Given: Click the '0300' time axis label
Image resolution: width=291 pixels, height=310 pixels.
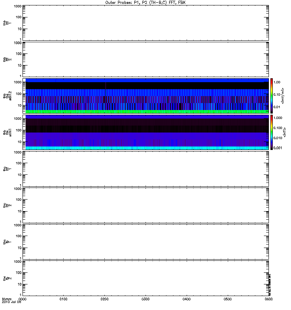Looking at the screenshot, I should 145,299.
